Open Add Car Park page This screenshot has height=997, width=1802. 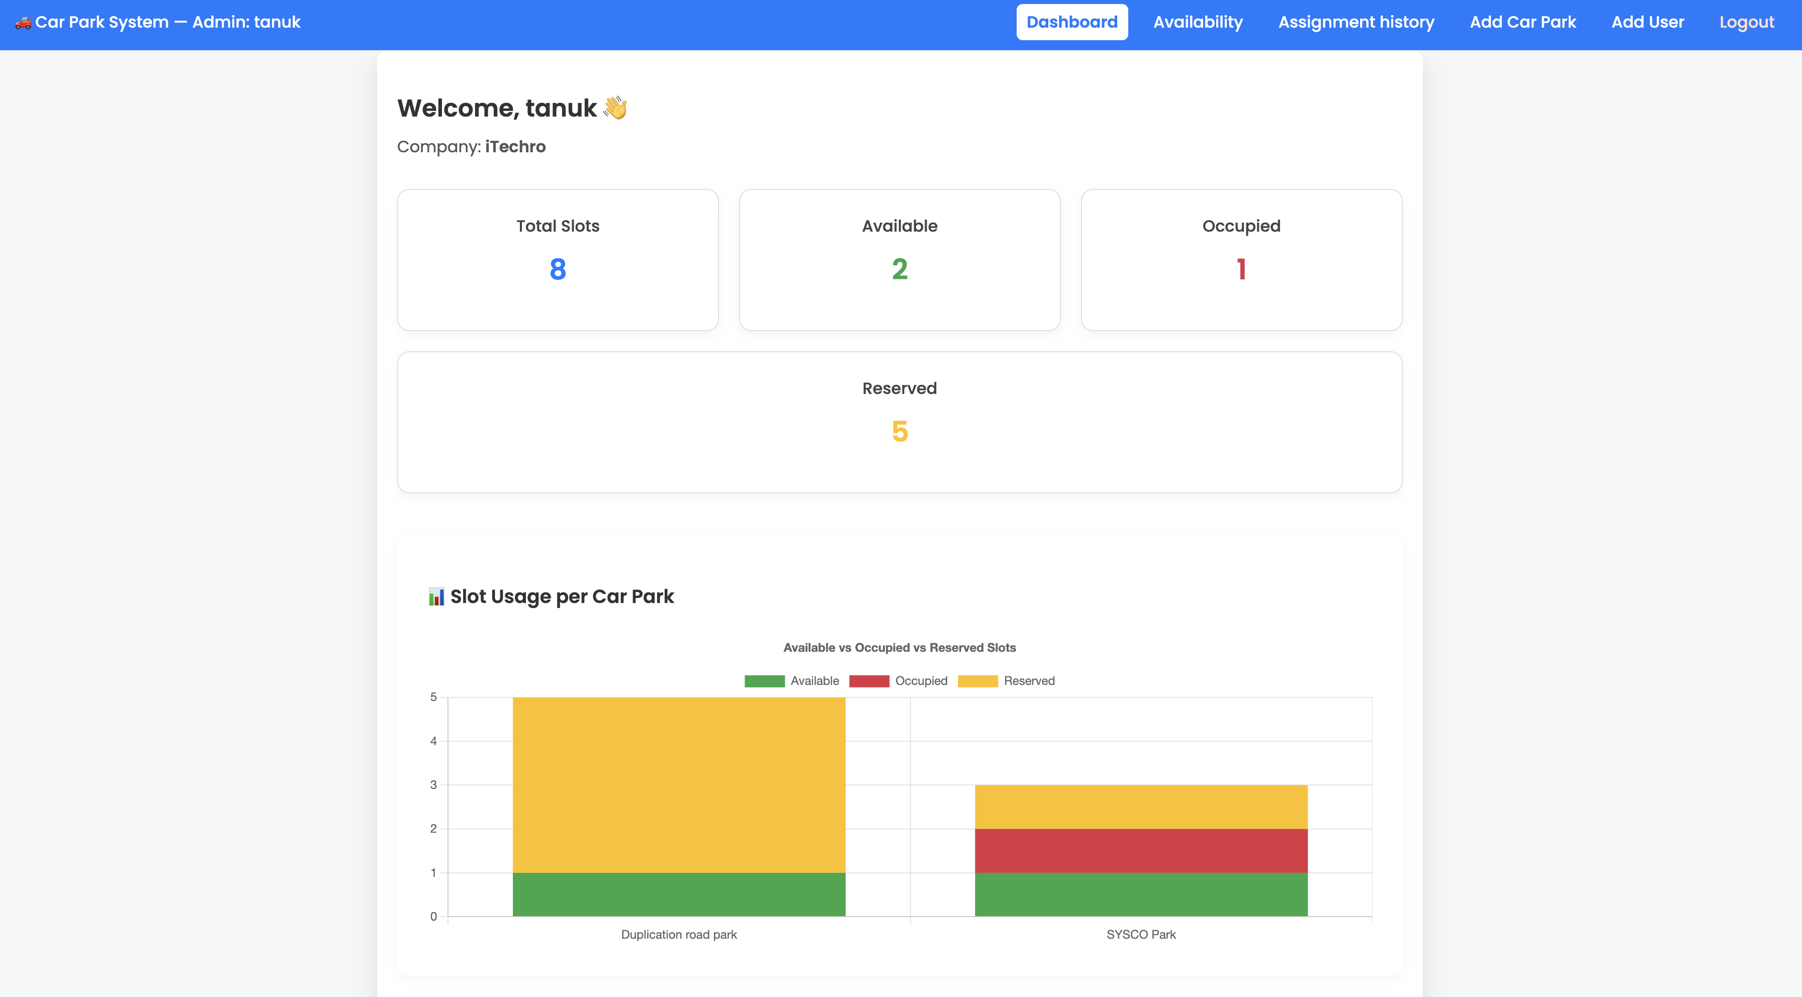coord(1522,23)
